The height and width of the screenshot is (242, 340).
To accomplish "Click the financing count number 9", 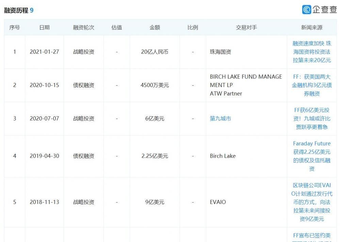I will coord(32,10).
